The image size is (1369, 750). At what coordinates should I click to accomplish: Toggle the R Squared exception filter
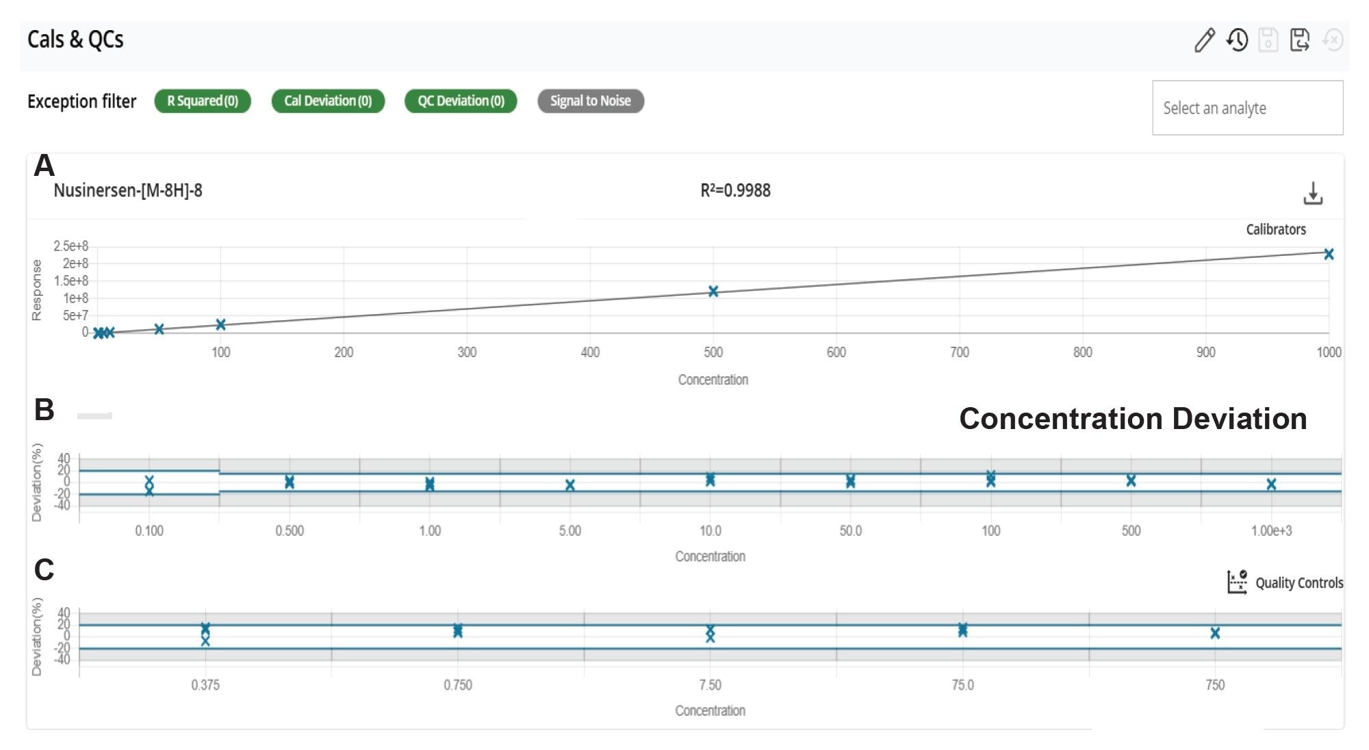(x=203, y=101)
